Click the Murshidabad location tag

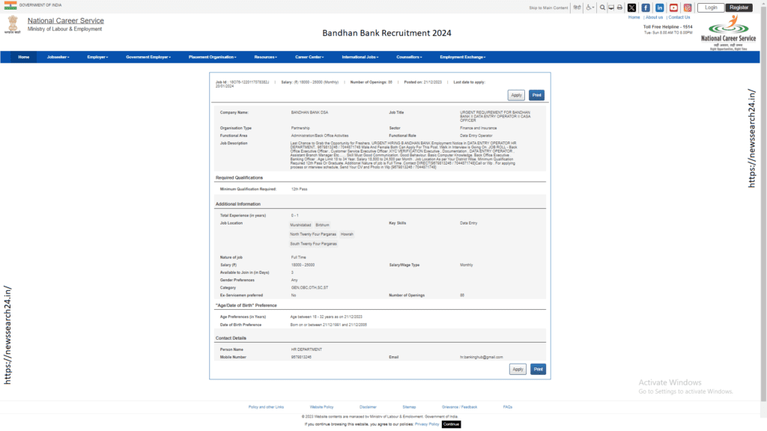coord(300,225)
